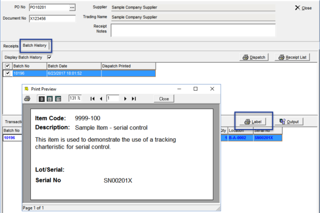Go to first page in Print Preview
Screen dimensions: 320x213
click(92, 99)
